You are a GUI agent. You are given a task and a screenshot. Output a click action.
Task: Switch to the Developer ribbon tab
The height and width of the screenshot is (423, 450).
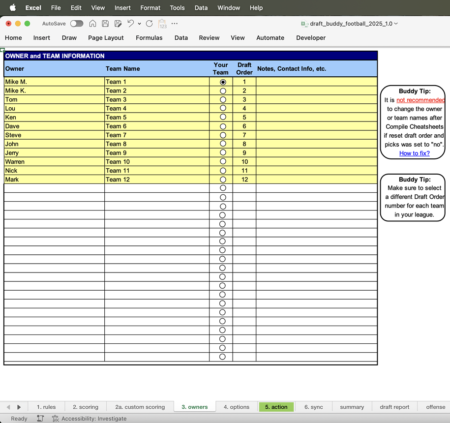click(x=311, y=38)
